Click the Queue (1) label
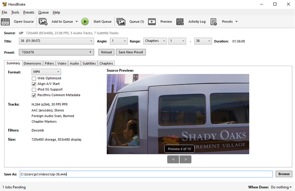Viewport: 295px width, 191px height. pos(137,22)
